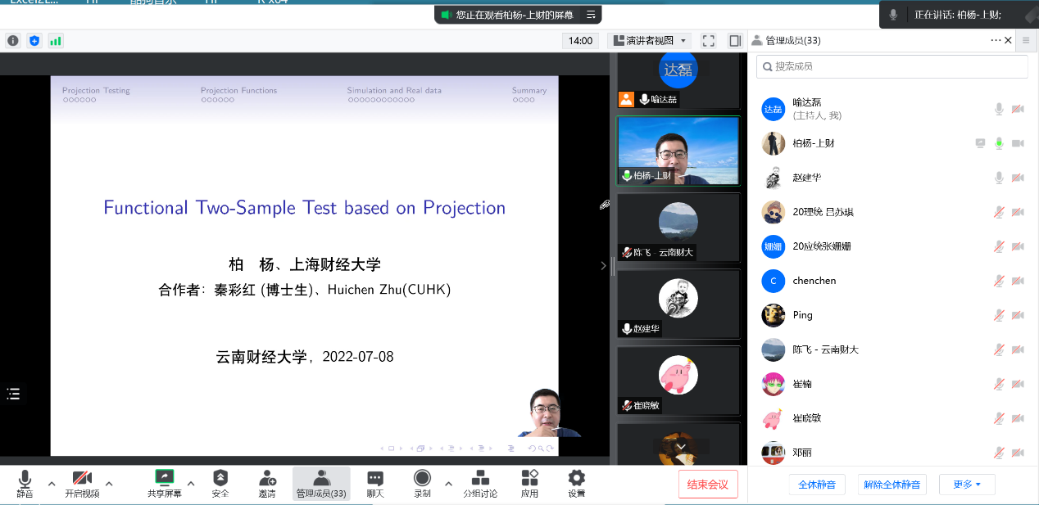Open 演讲者视图 view dropdown
Screen dimensions: 1039x505
(650, 40)
